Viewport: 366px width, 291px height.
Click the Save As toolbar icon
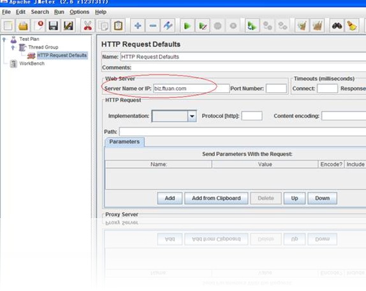(68, 25)
